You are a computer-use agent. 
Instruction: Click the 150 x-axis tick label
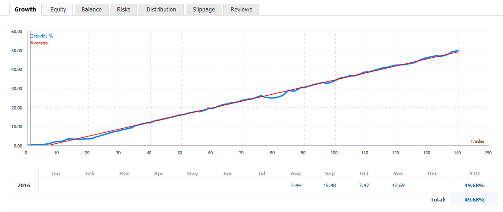(488, 152)
